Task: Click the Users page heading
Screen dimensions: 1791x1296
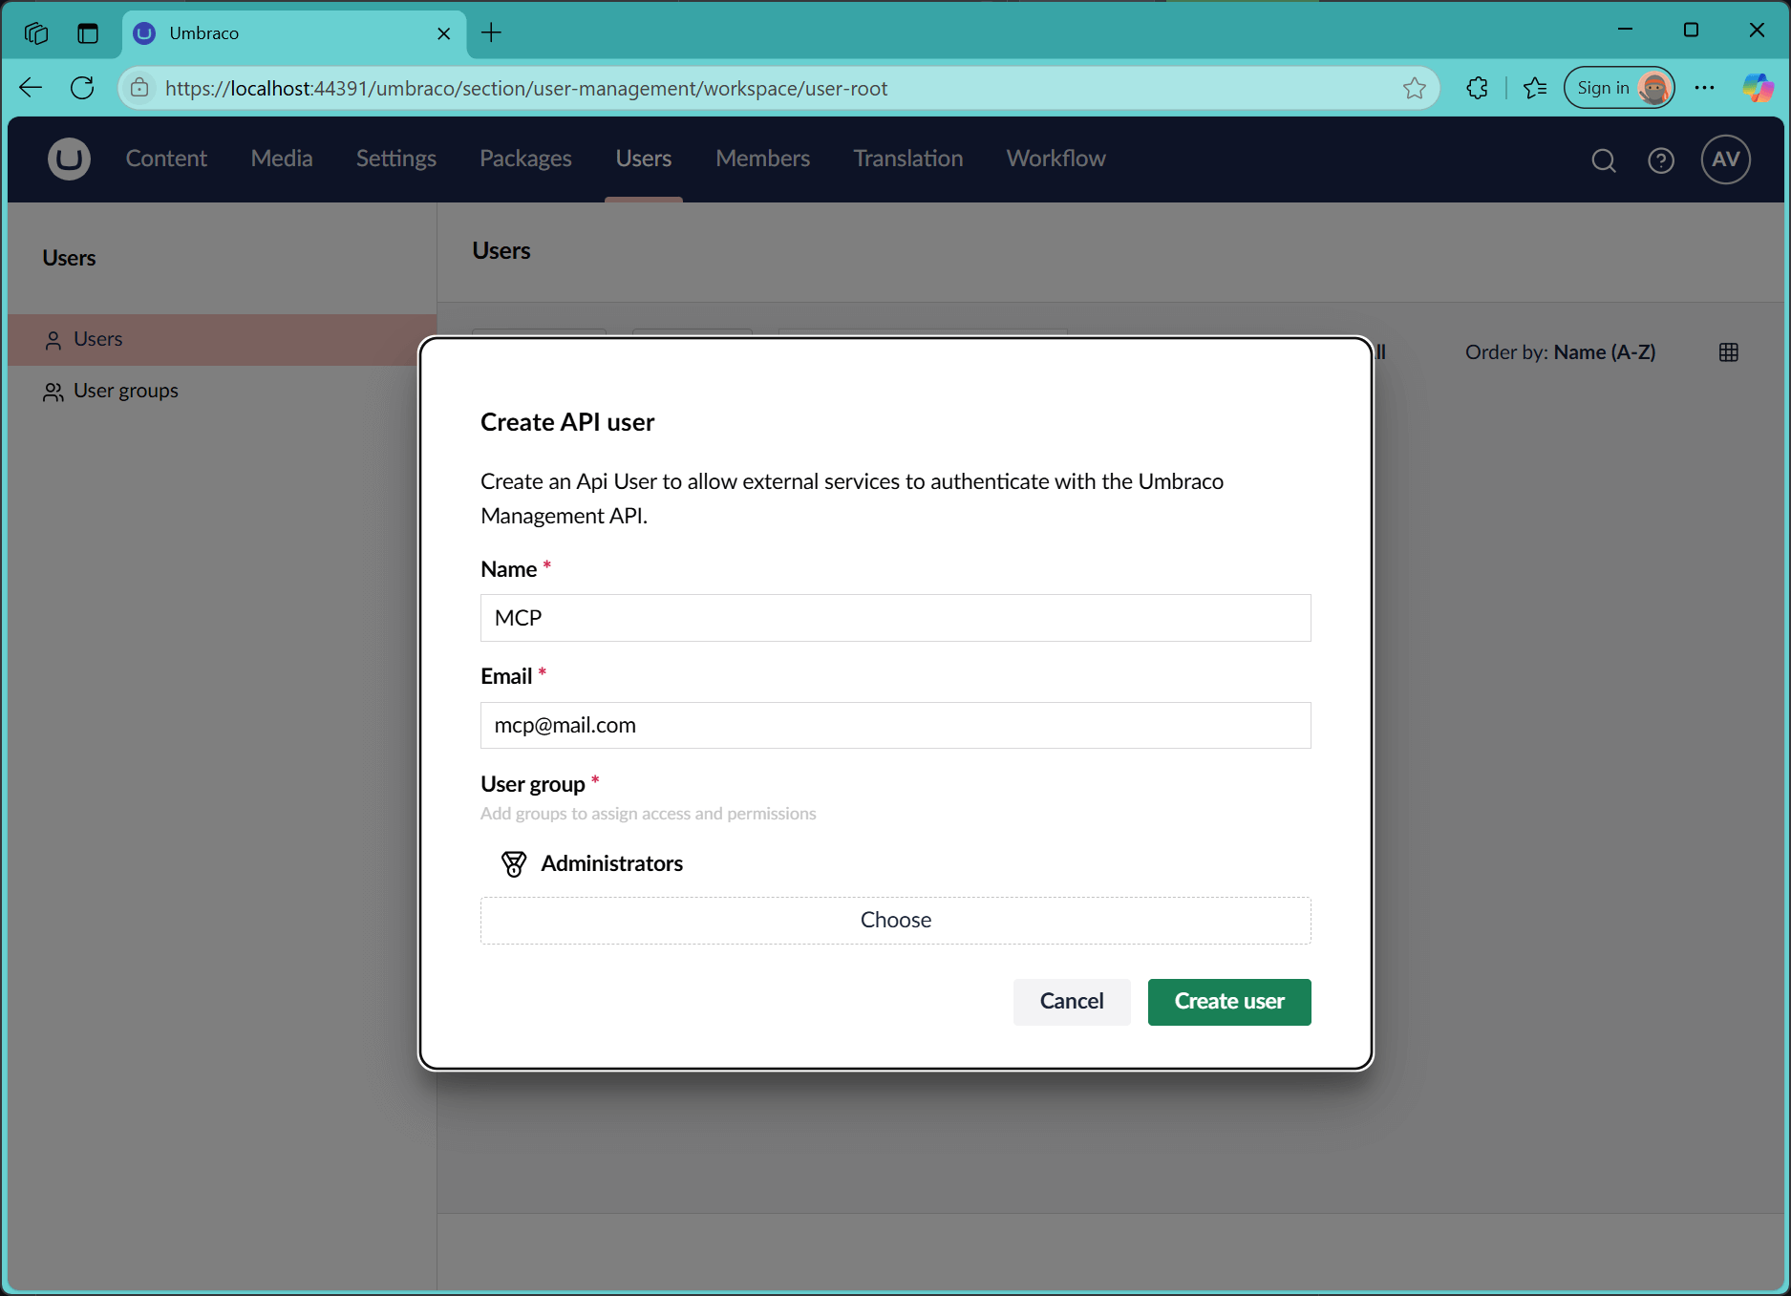Action: click(501, 251)
